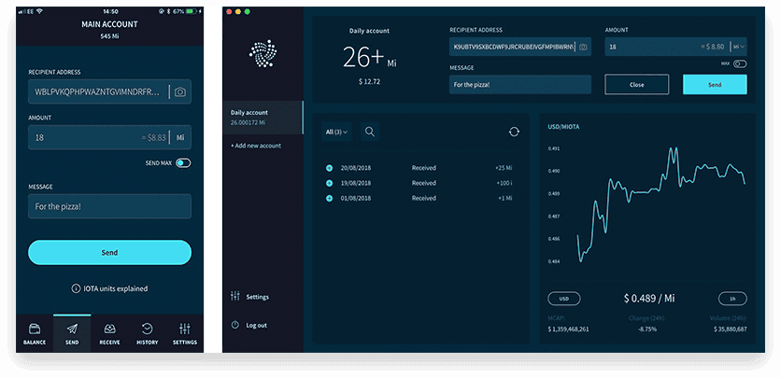Screen dimensions: 781x378
Task: Change the Mi unit on mobile amount field
Action: [180, 138]
